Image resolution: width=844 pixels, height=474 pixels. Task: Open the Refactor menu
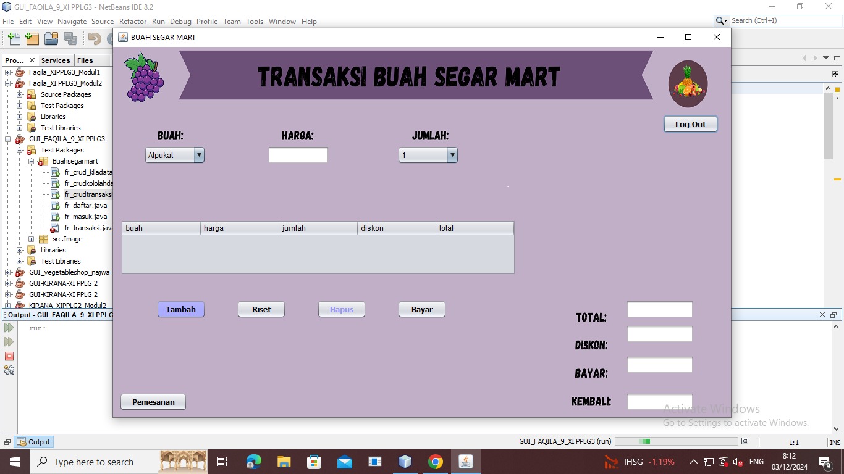point(133,21)
